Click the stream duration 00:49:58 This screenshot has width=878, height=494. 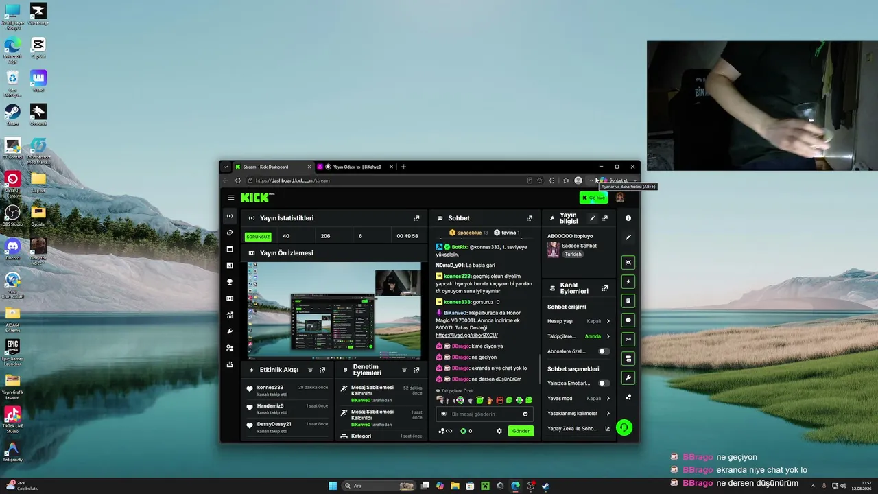407,236
